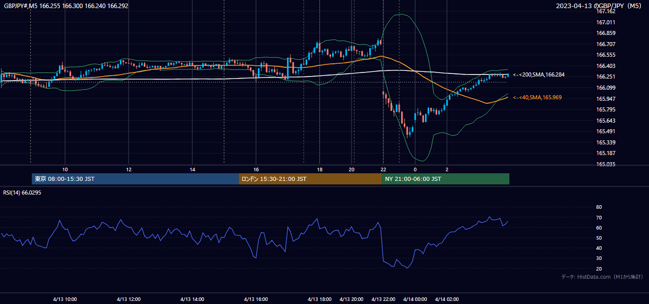Click the RSI scale value 60
This screenshot has width=649, height=304.
[x=599, y=227]
